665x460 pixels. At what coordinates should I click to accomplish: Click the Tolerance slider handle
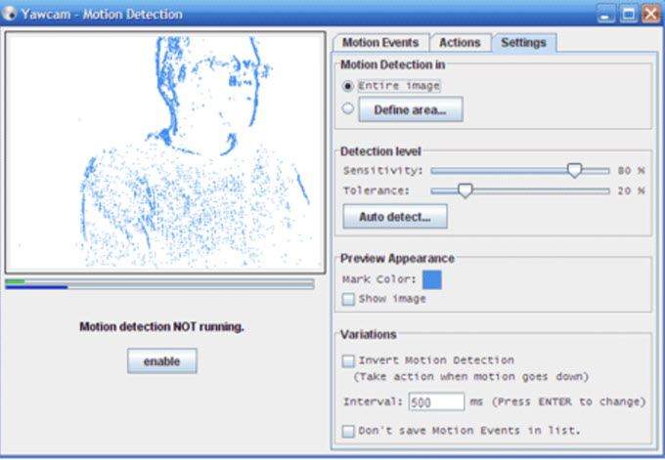pyautogui.click(x=465, y=190)
